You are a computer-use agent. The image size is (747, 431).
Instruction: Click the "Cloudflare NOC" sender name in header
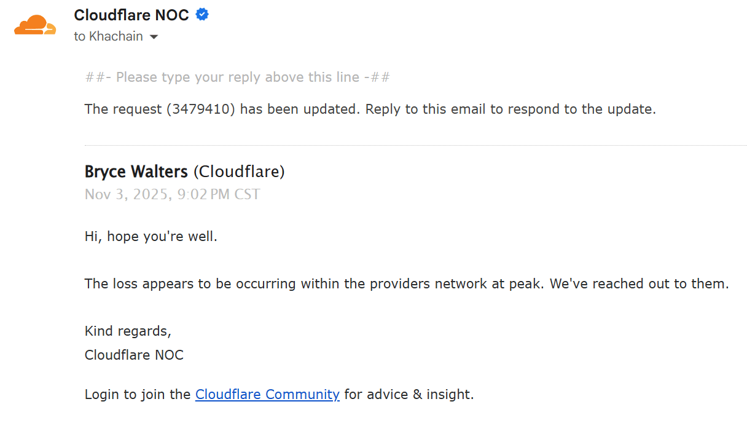click(131, 15)
